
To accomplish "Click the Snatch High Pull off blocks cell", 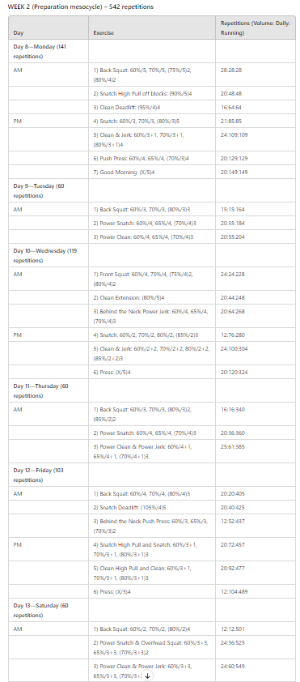I will 152,93.
